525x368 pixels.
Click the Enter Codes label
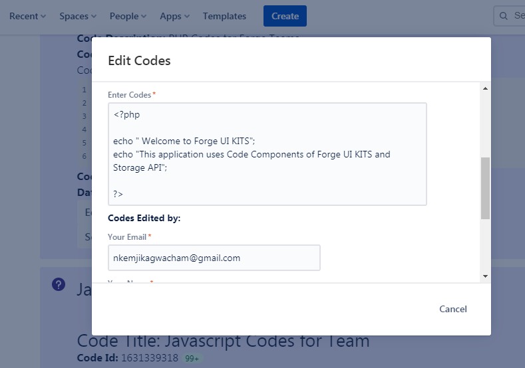pyautogui.click(x=129, y=95)
